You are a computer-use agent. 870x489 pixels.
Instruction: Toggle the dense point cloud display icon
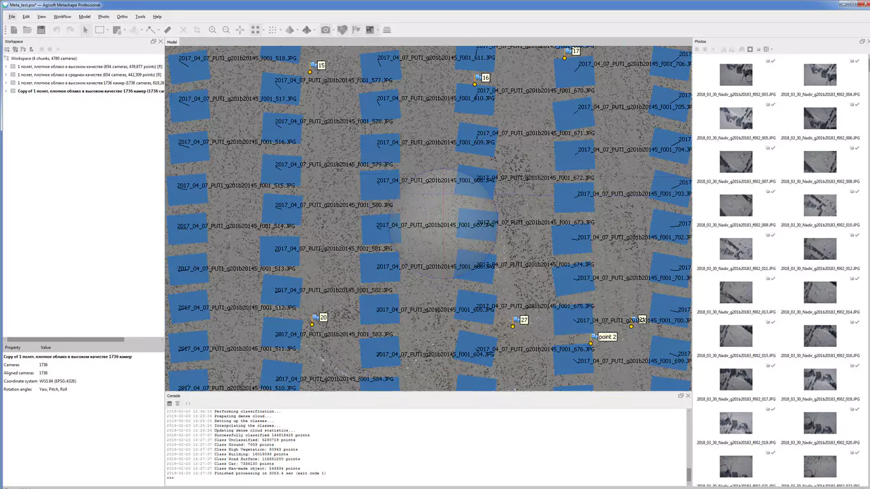tap(274, 30)
